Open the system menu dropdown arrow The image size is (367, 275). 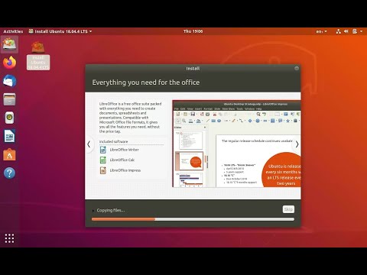361,31
